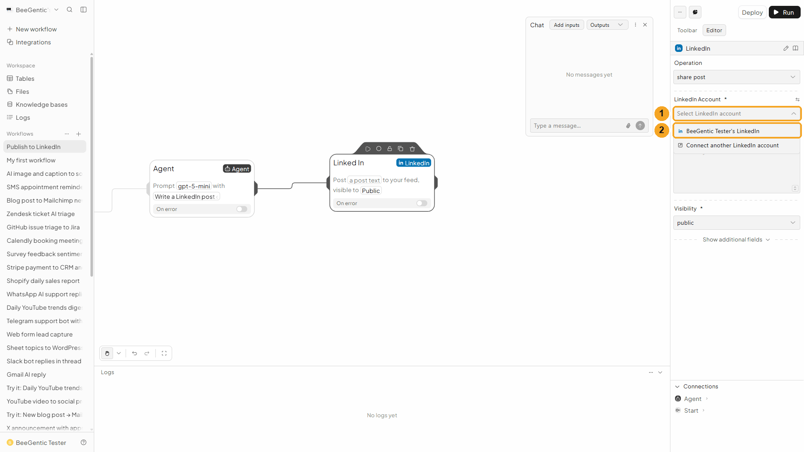Attach a file in chat
This screenshot has width=804, height=452.
point(628,126)
